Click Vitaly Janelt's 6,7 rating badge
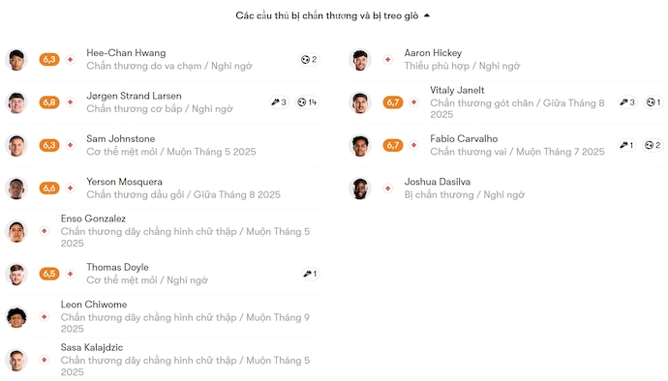 [x=392, y=103]
